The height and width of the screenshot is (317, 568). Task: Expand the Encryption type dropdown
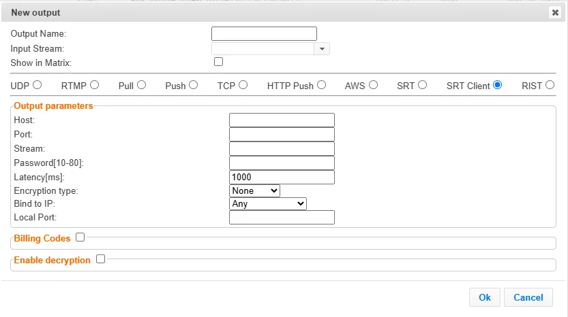coord(254,191)
